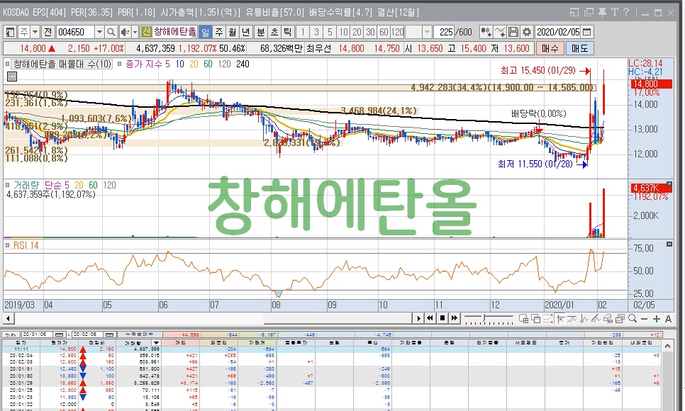685x411 pixels.
Task: Click the magnifier stock search icon
Action: (111, 32)
